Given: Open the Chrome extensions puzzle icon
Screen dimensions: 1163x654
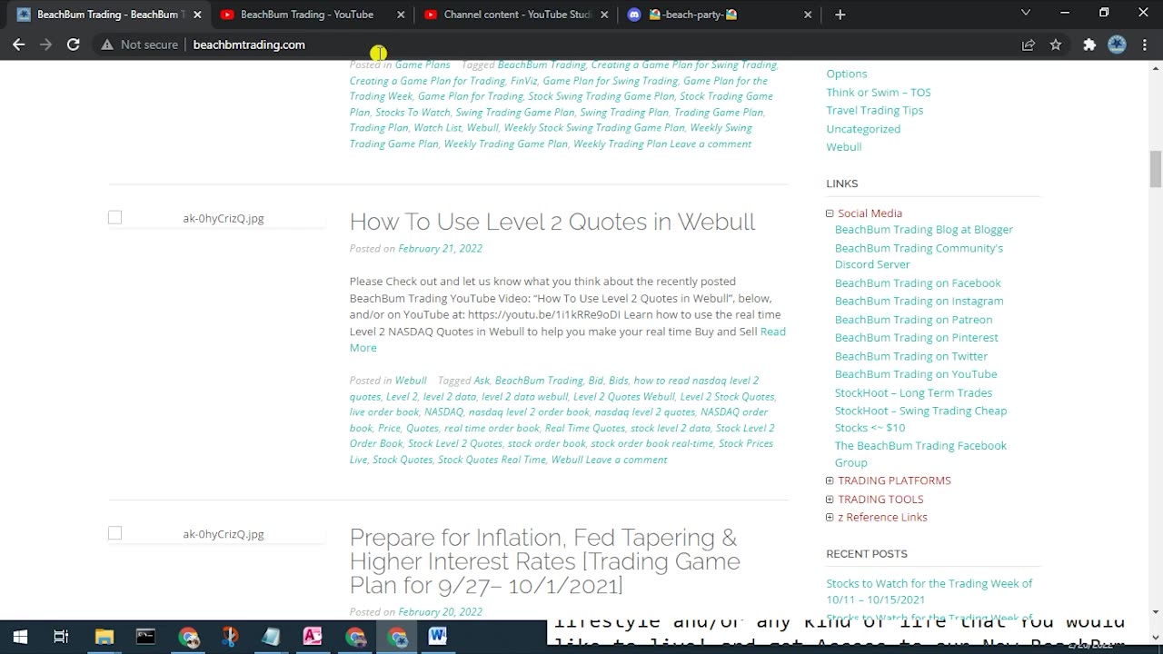Looking at the screenshot, I should [x=1089, y=45].
